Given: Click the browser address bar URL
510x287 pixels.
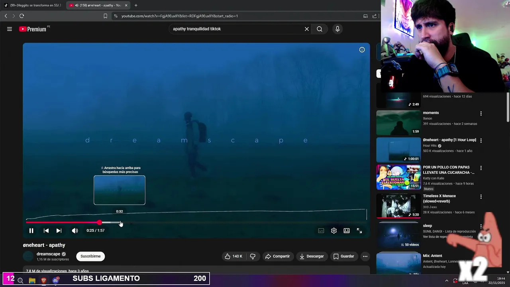Looking at the screenshot, I should [x=180, y=16].
